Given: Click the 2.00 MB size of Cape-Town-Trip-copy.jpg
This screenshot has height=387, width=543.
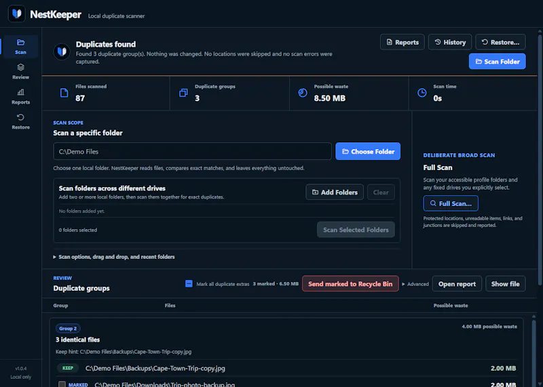Looking at the screenshot, I should pos(503,368).
